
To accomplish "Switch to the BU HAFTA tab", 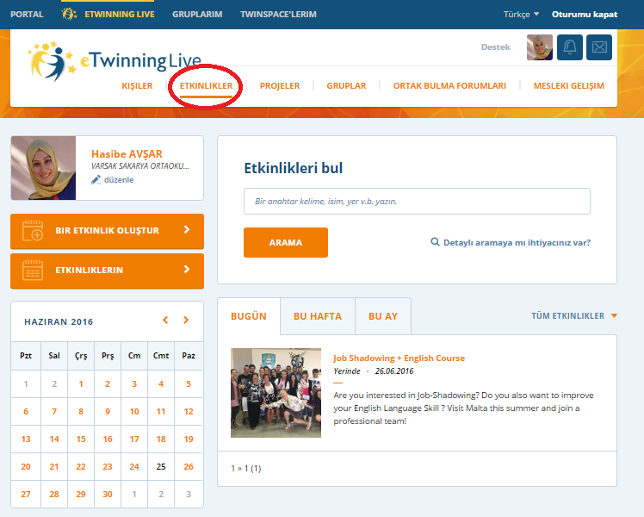I will point(318,316).
